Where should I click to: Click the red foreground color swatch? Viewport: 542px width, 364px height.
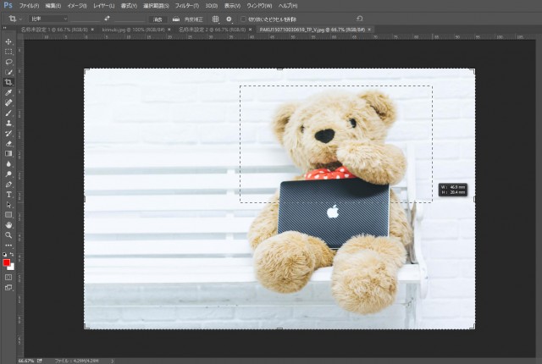[7, 262]
